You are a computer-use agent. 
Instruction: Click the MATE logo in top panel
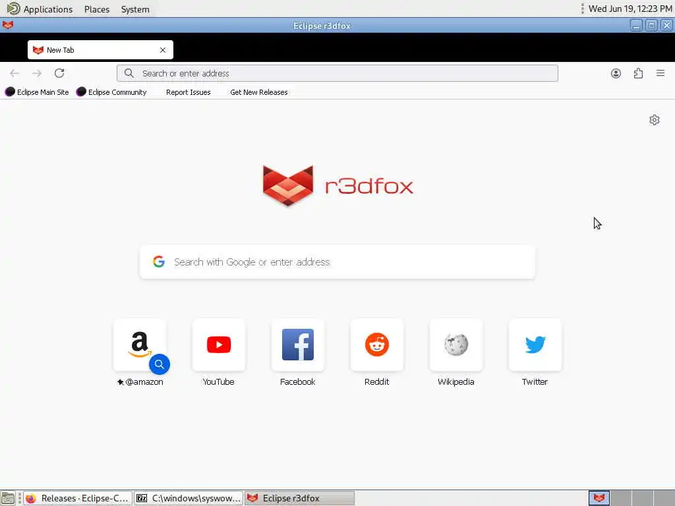pos(13,9)
